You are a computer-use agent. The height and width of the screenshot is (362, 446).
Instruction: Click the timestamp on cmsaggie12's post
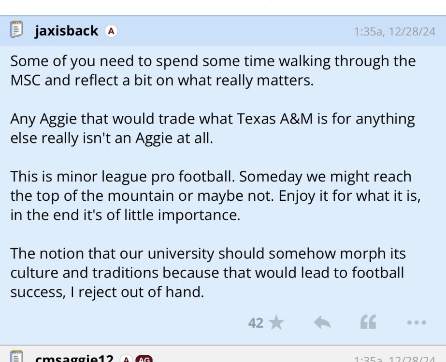[394, 359]
